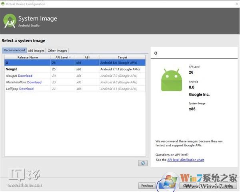Click the title bar Android Studio icon
Viewport: 240px width, 192px height.
[3, 4]
